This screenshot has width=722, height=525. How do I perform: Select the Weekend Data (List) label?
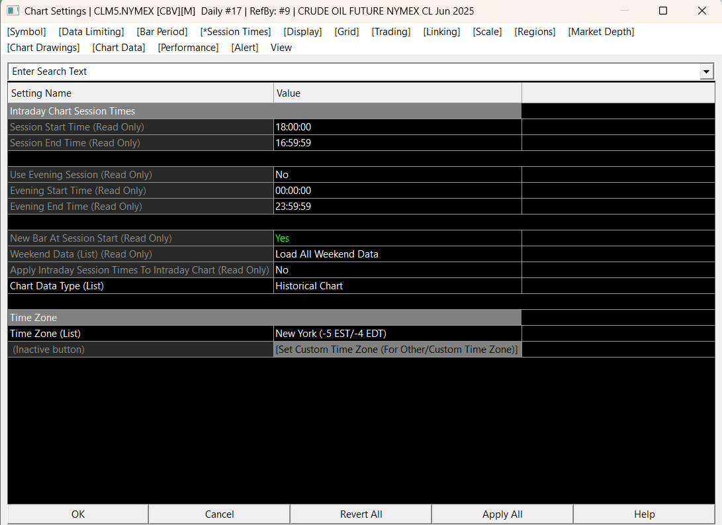pyautogui.click(x=140, y=254)
